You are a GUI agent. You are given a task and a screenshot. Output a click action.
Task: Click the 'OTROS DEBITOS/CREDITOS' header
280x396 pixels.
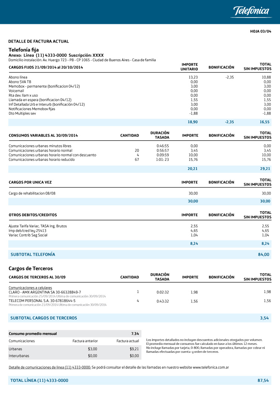tap(33, 215)
